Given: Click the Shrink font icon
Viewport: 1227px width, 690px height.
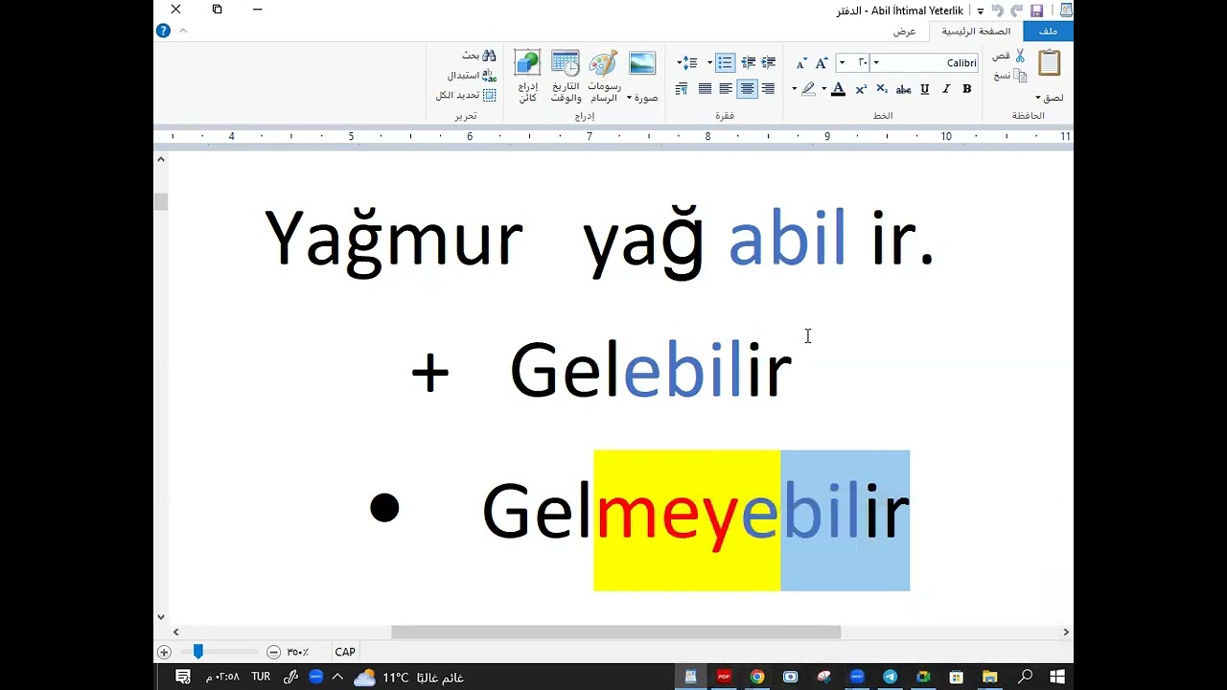Looking at the screenshot, I should 801,63.
